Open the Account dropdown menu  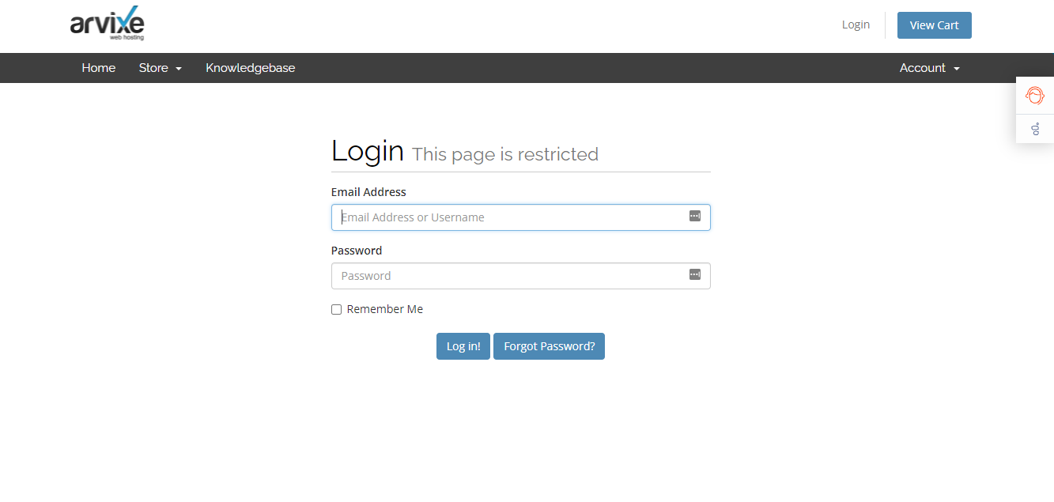[x=930, y=68]
